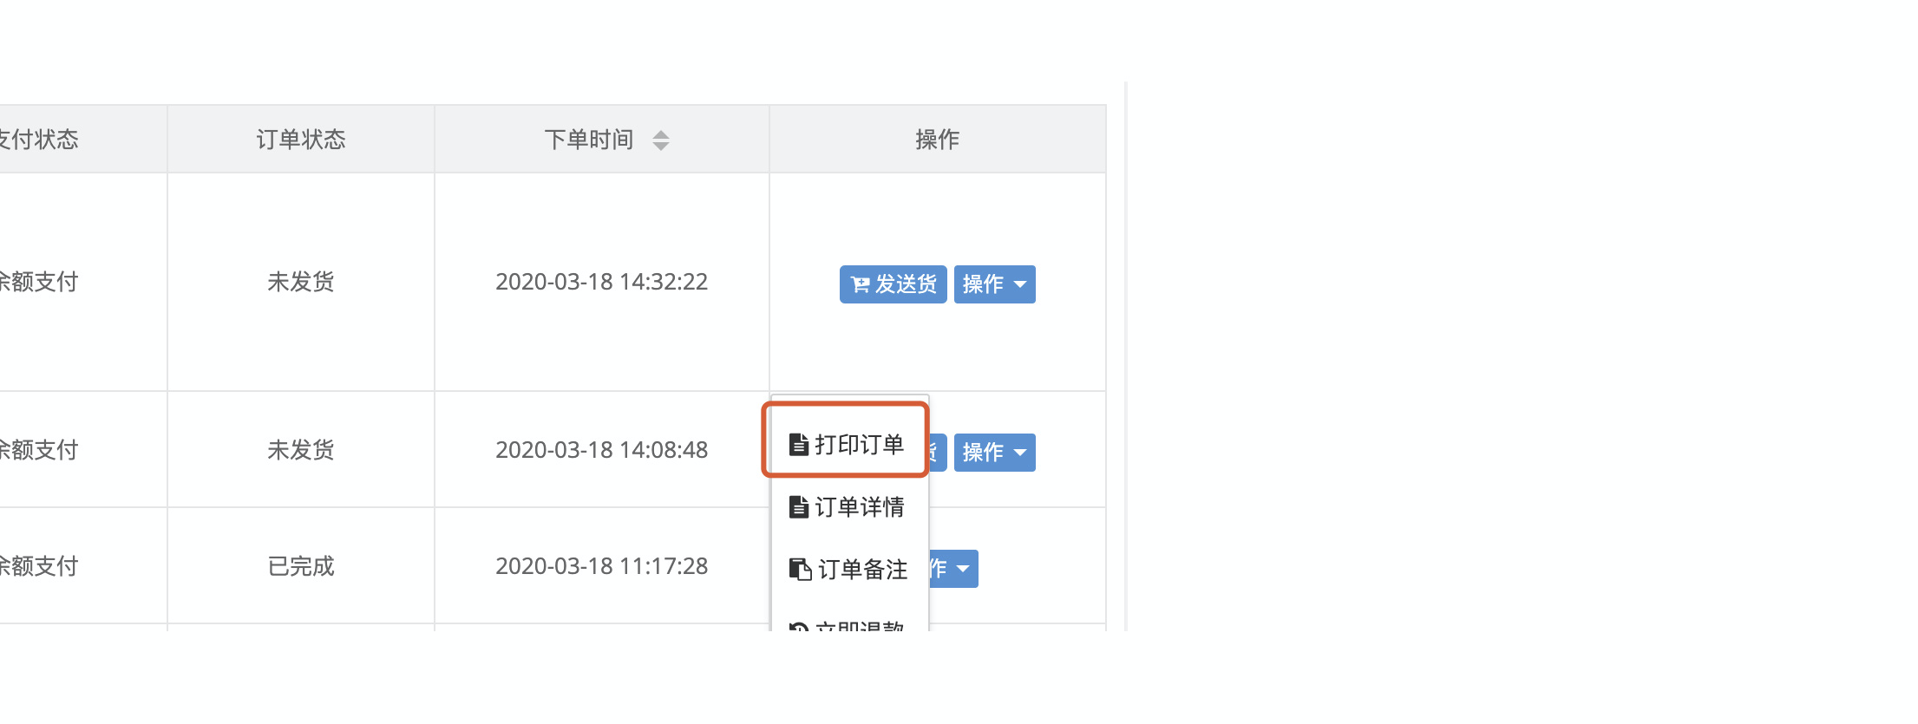
Task: Expand the 操作 dropdown for the 11:17:28 order
Action: [953, 569]
